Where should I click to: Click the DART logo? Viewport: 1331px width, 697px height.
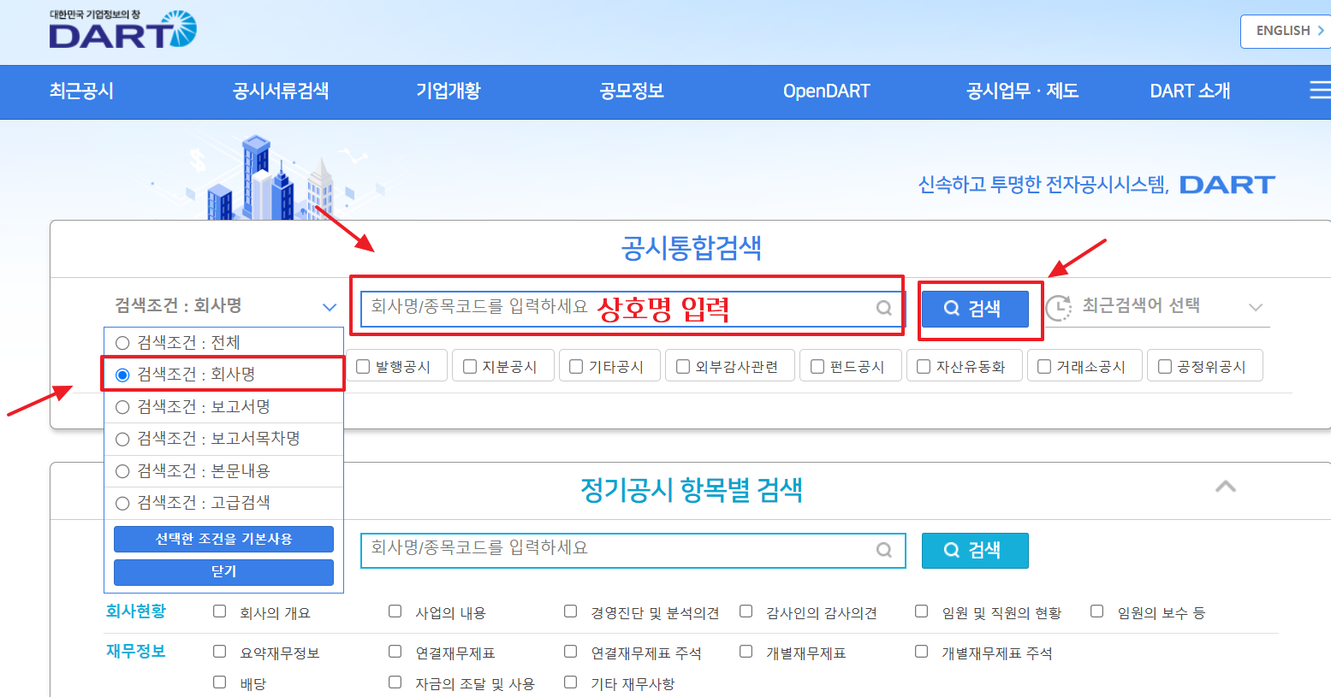(x=123, y=31)
